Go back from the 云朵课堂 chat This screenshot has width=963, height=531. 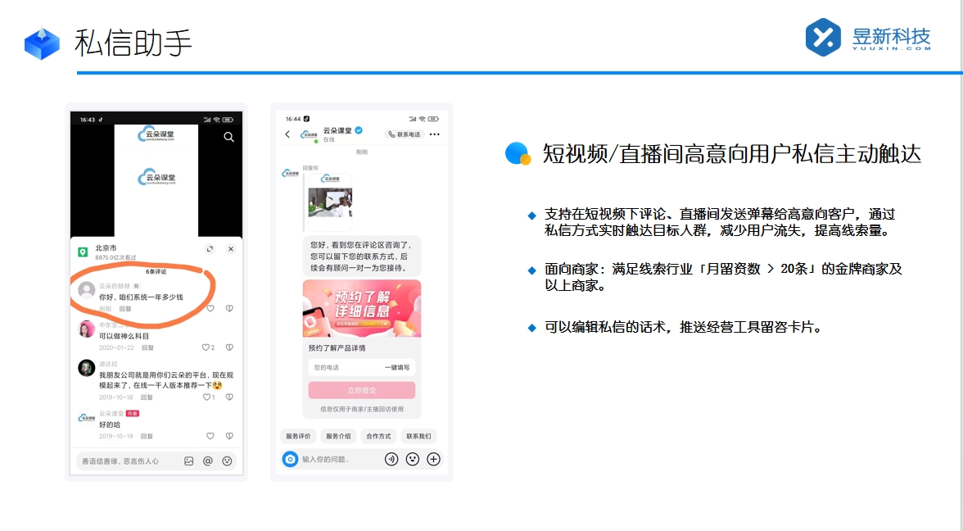coord(287,134)
